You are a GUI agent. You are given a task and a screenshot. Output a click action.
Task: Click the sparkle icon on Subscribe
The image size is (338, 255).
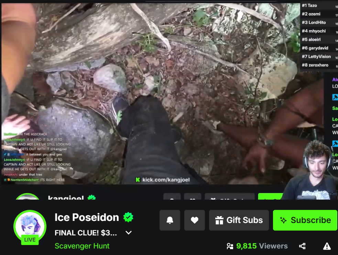[x=283, y=220]
